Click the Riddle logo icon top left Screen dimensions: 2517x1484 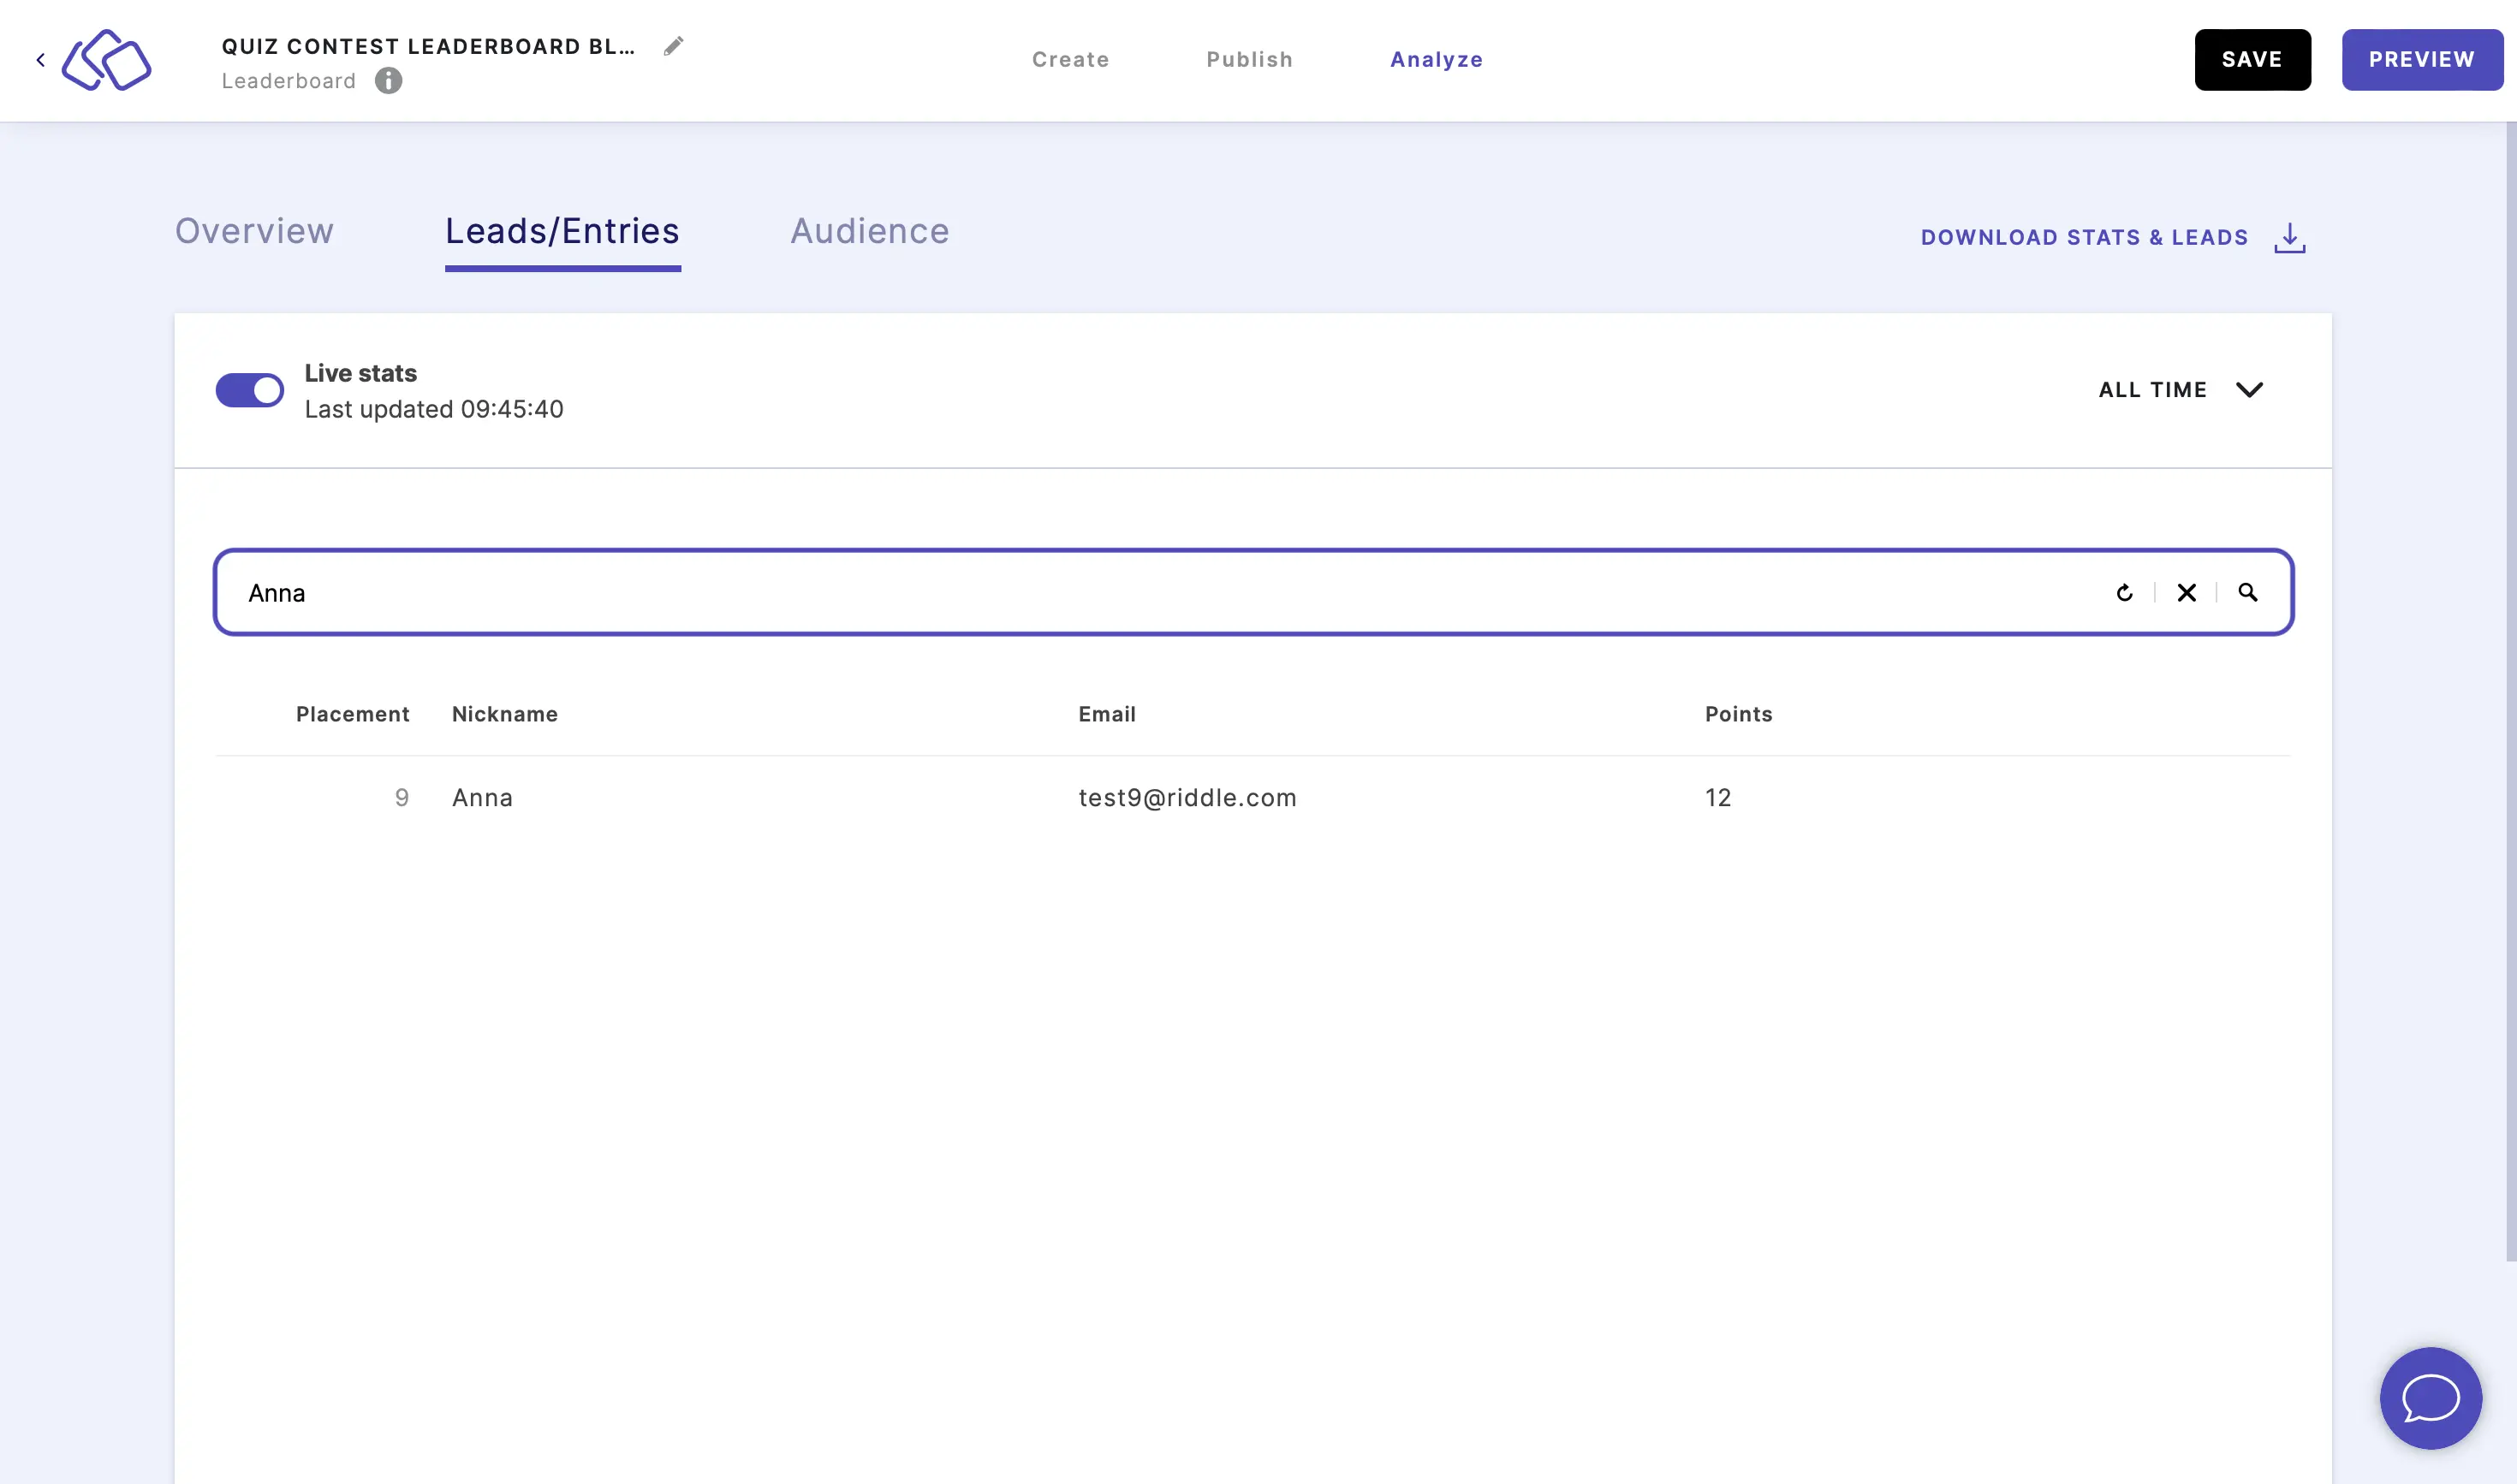point(106,58)
